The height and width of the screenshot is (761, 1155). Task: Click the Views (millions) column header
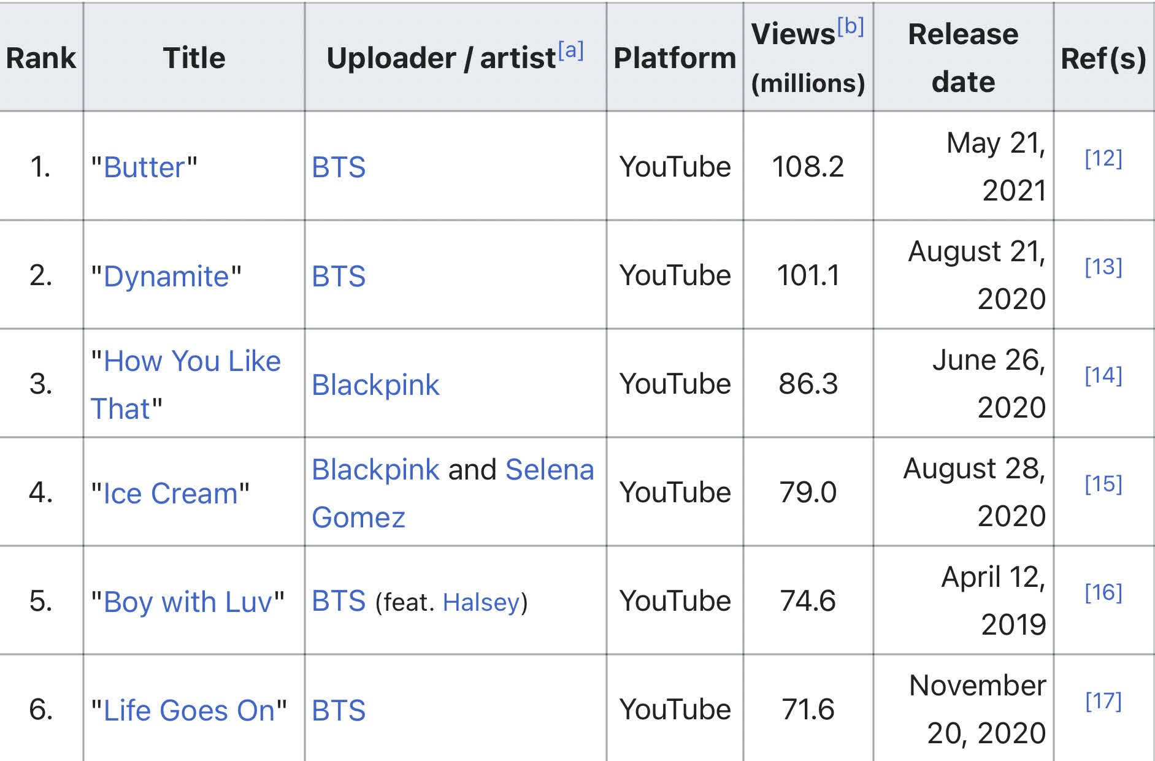coord(808,57)
